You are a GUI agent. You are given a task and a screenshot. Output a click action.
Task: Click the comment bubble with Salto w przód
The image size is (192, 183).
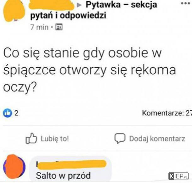click(71, 169)
